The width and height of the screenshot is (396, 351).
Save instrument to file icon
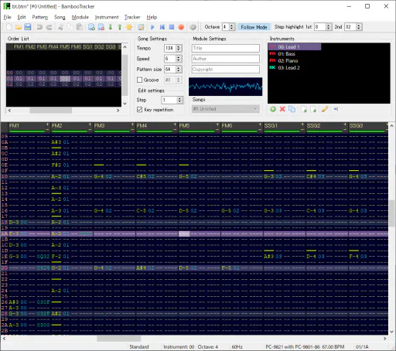[313, 109]
